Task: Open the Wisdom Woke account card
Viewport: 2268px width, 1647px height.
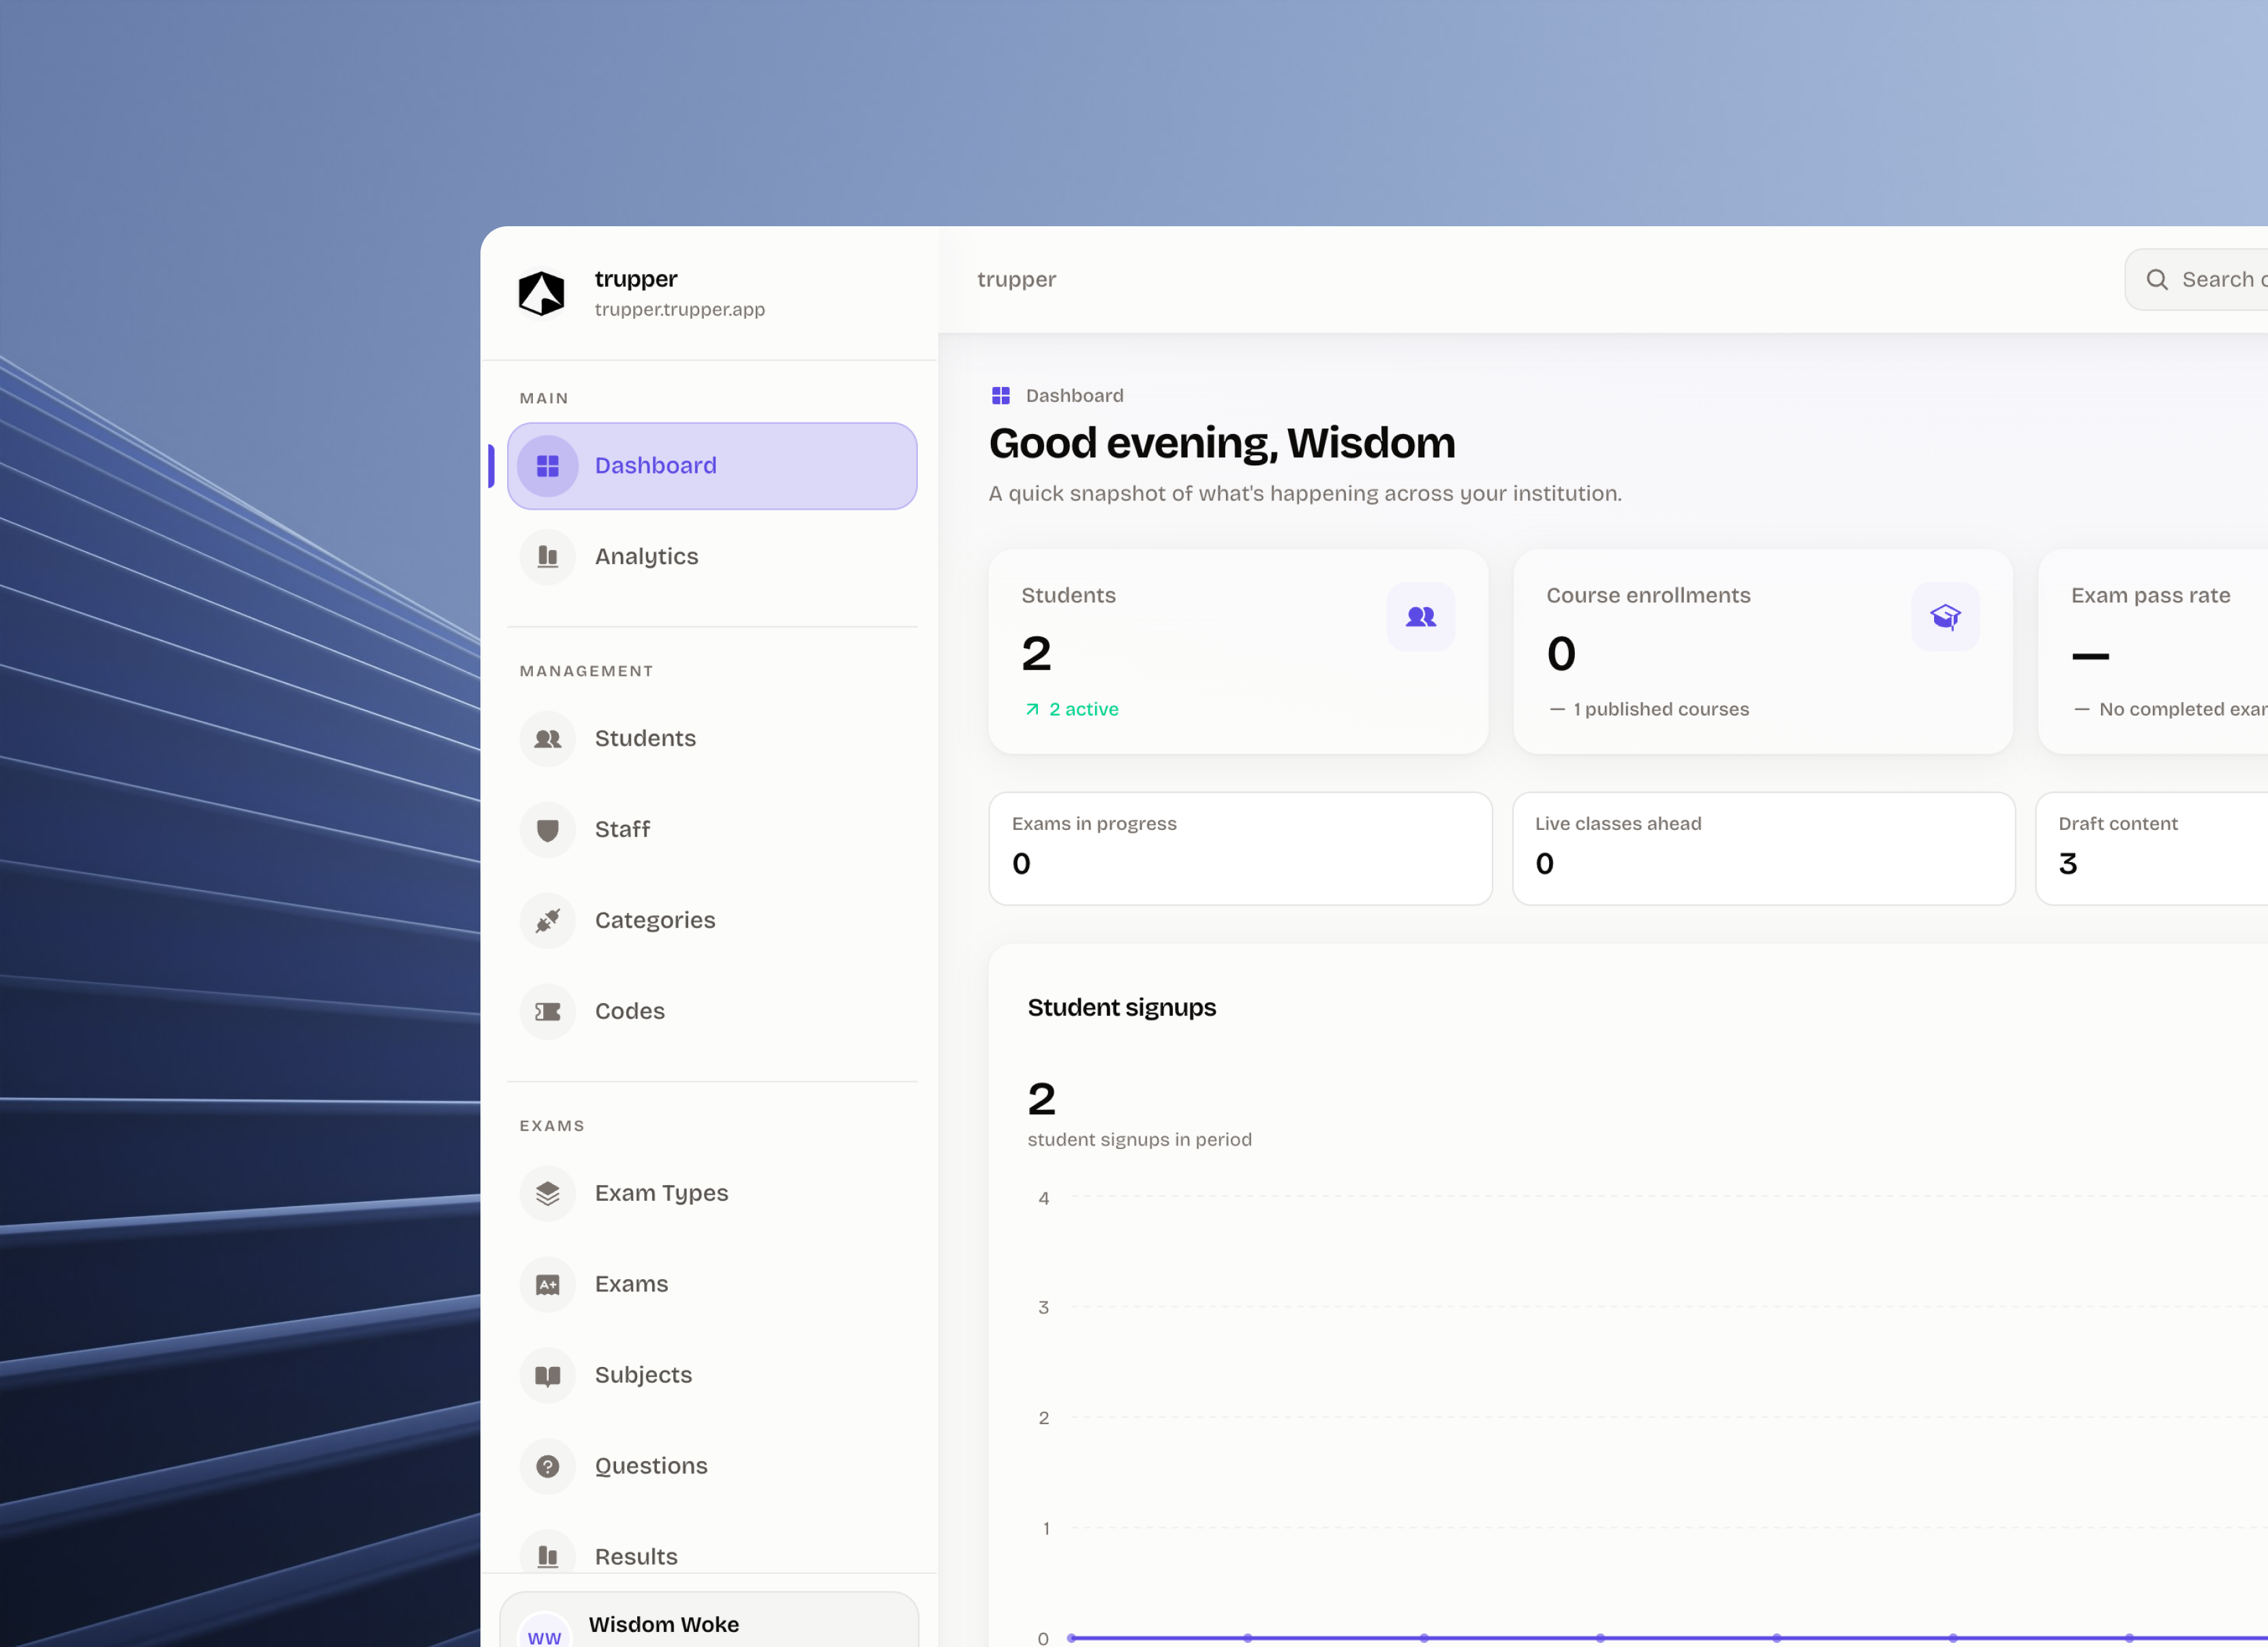Action: click(x=709, y=1620)
